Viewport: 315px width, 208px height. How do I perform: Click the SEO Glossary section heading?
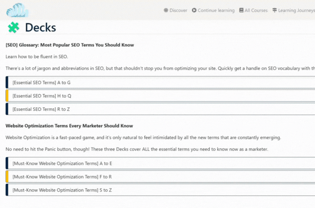coord(69,45)
